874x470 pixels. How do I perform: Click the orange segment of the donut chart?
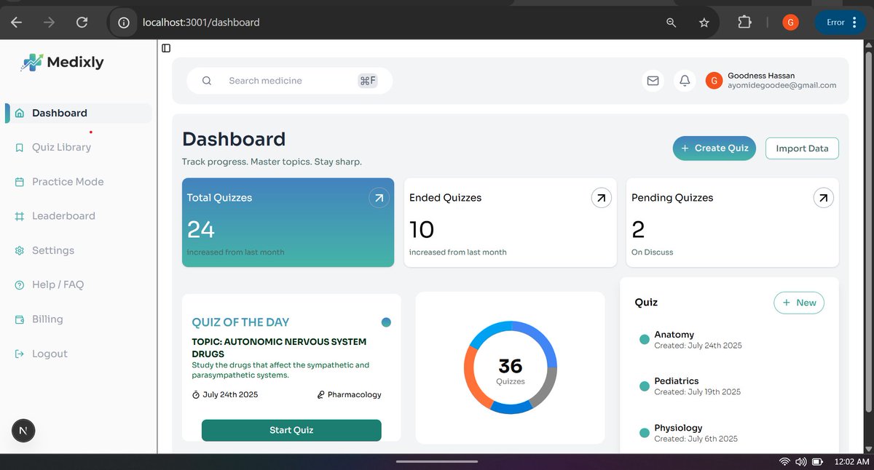click(471, 378)
